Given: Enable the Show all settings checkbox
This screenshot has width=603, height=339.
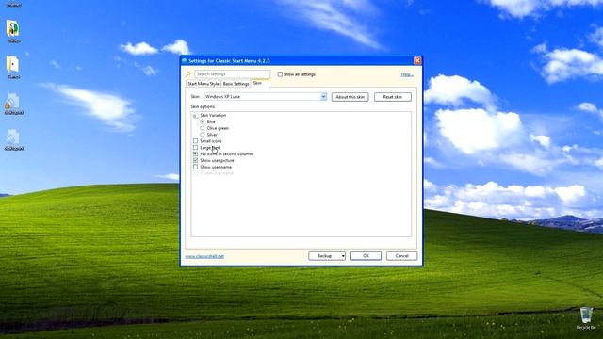Looking at the screenshot, I should (280, 74).
